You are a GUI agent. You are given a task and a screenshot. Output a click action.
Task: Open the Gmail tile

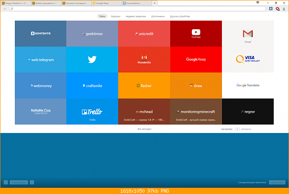(x=248, y=34)
